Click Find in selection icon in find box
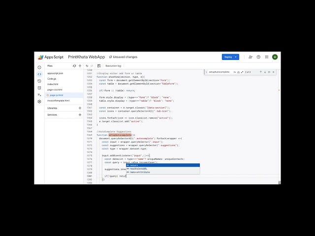The width and height of the screenshot is (315, 236). (x=269, y=72)
